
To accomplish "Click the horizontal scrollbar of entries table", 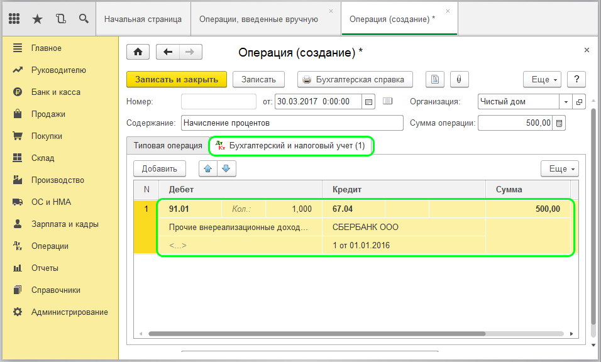I will point(317,334).
